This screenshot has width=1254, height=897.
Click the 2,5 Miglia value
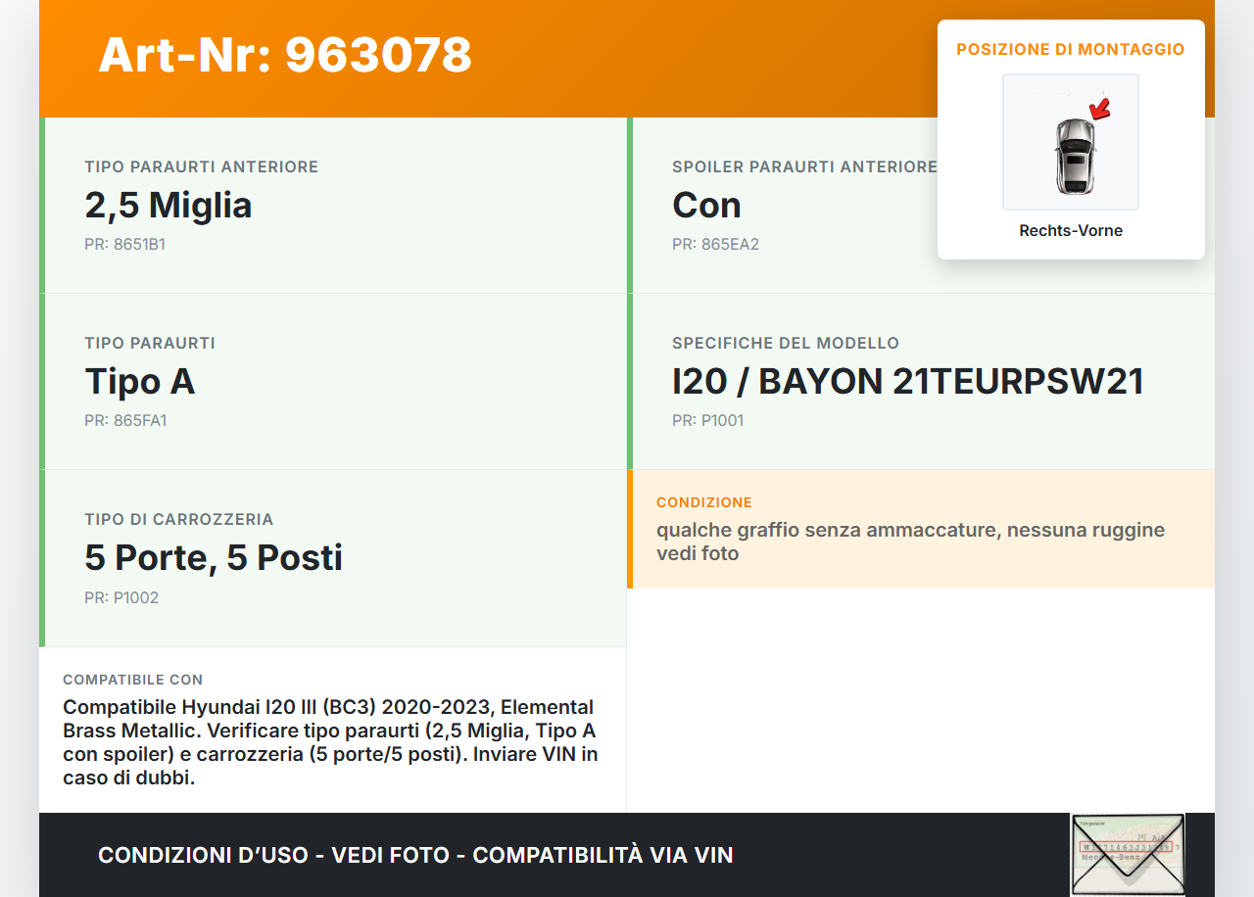tap(169, 206)
